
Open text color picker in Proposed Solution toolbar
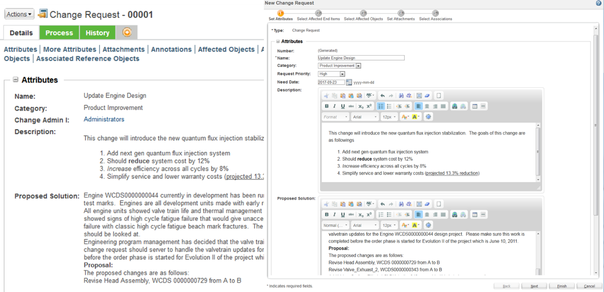point(405,225)
